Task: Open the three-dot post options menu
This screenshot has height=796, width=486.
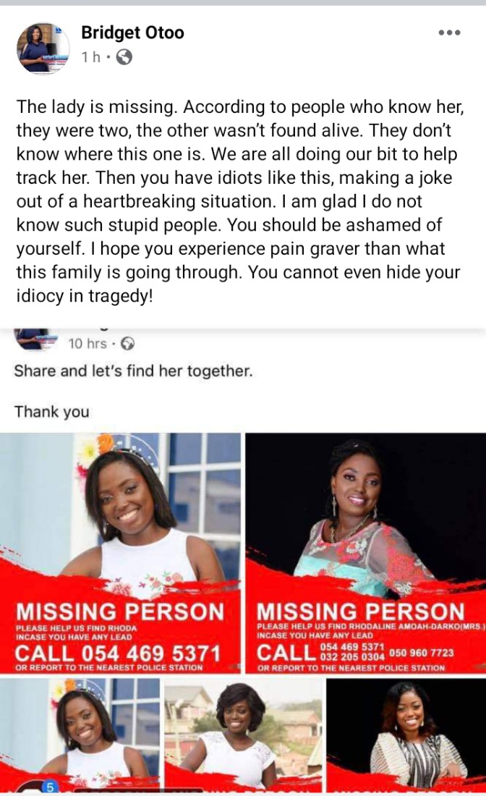Action: pos(449,33)
